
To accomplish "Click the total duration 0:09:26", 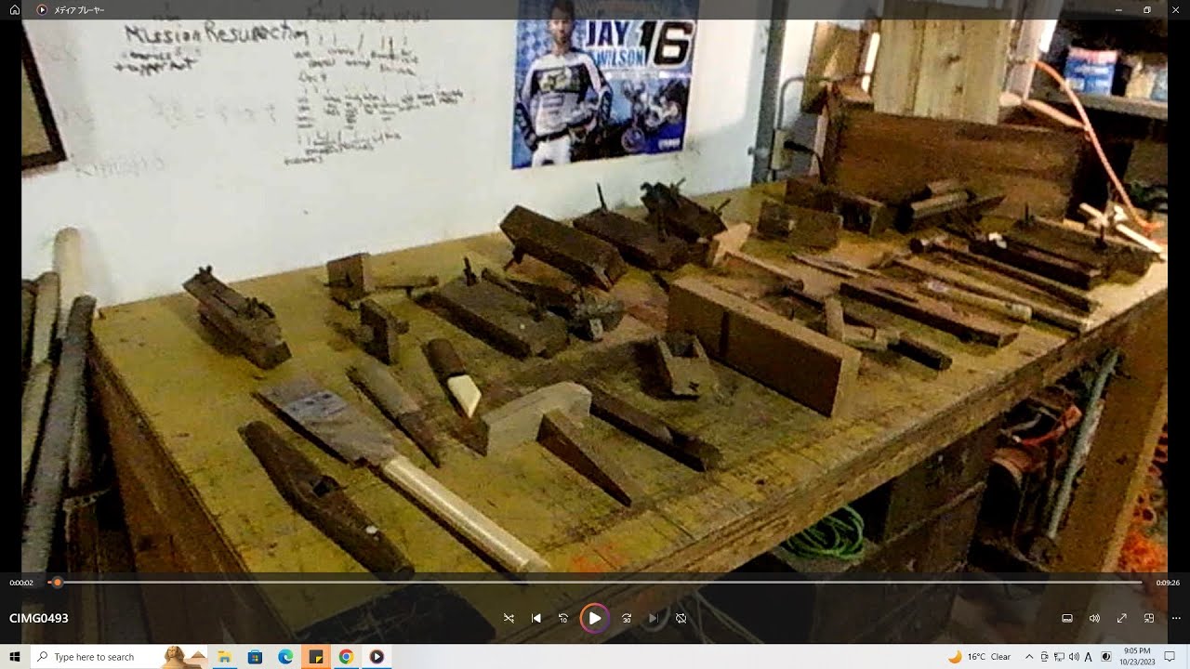I will tap(1168, 583).
